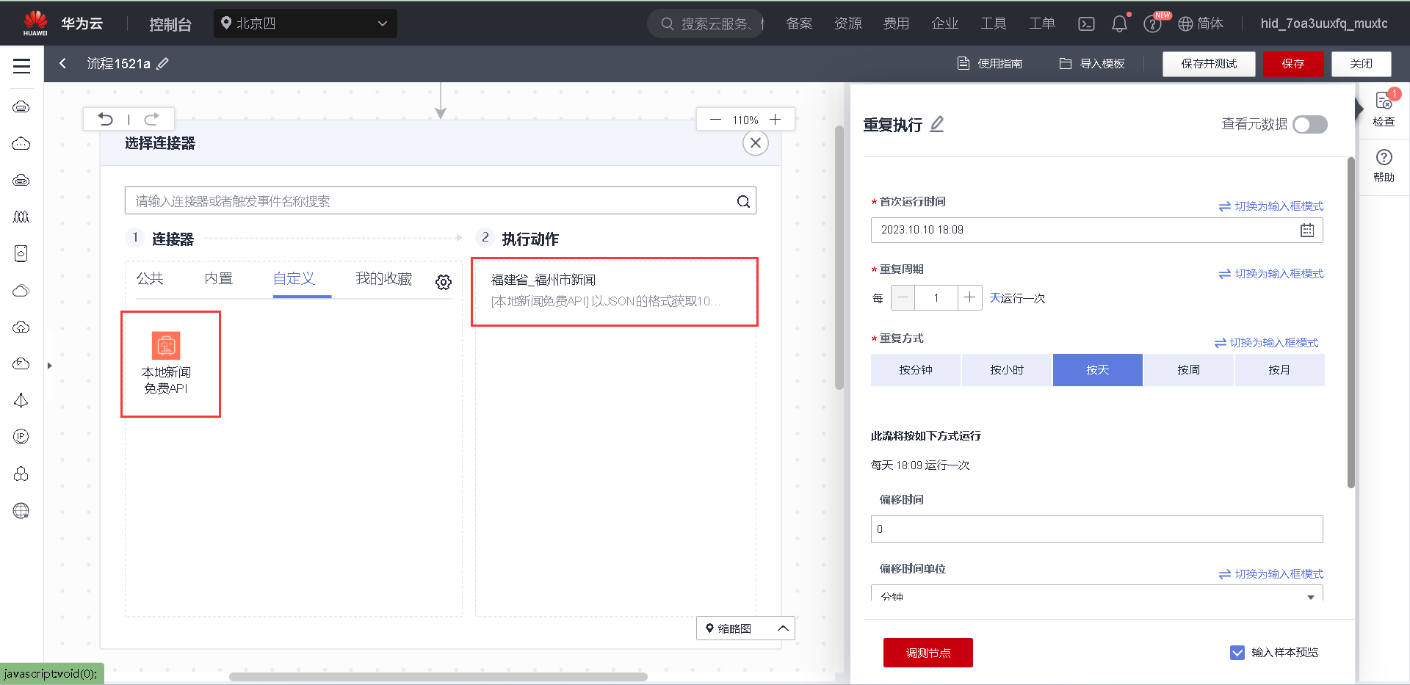Open the calendar picker for 首次运行时间

pos(1307,230)
